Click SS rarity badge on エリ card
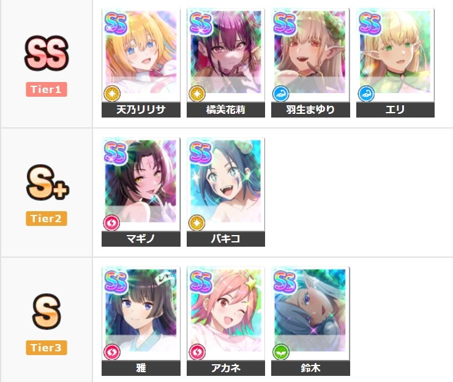 pos(370,24)
